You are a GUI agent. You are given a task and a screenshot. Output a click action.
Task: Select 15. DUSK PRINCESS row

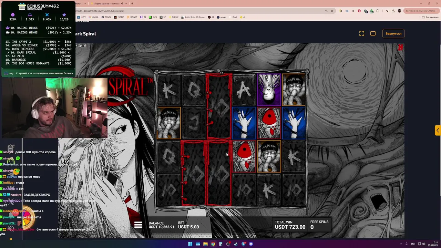[38, 49]
